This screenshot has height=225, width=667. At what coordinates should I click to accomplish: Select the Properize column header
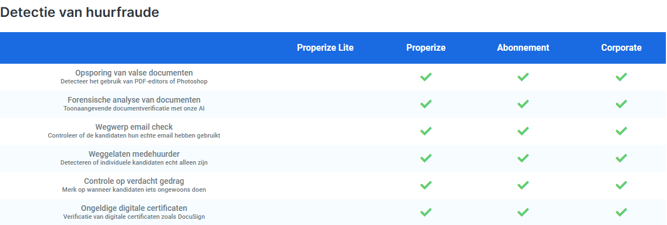(426, 47)
